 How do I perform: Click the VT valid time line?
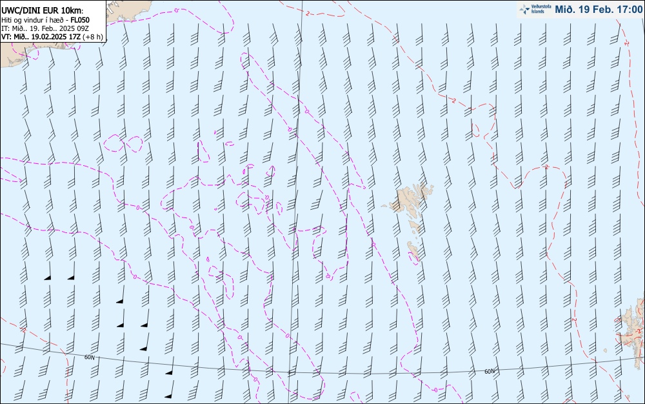(x=52, y=37)
